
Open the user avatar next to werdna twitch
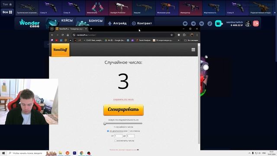[248, 23]
